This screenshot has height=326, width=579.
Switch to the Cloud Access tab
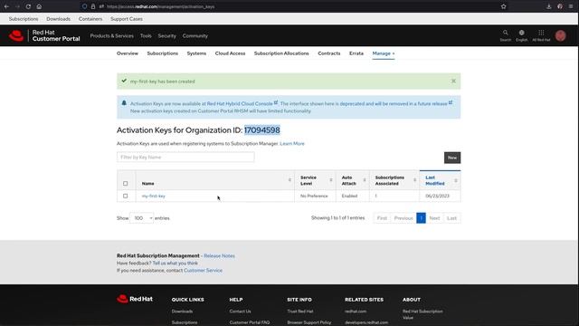click(230, 53)
